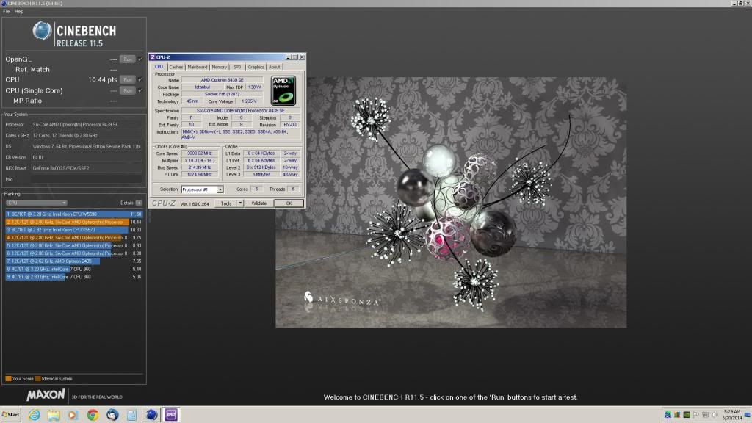The image size is (752, 423).
Task: Run the CPU benchmark test
Action: [x=128, y=79]
